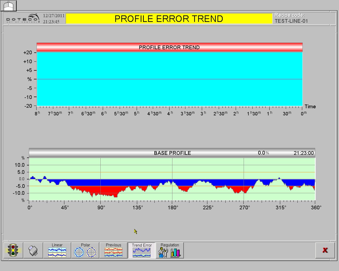
Task: Click the 0m time axis label
Action: pyautogui.click(x=304, y=113)
